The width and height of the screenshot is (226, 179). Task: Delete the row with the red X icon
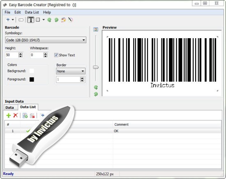point(16,115)
